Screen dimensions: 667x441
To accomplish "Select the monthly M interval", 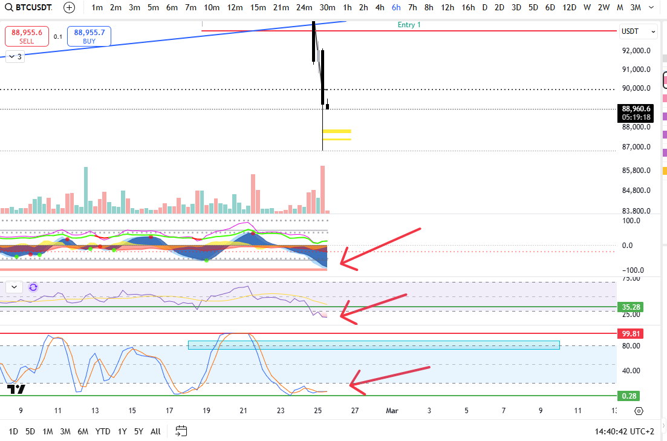I will (620, 7).
